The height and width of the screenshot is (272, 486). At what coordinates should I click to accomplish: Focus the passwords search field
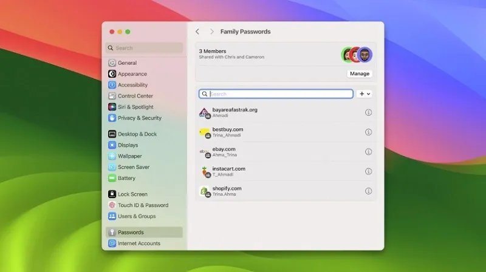[x=276, y=94]
